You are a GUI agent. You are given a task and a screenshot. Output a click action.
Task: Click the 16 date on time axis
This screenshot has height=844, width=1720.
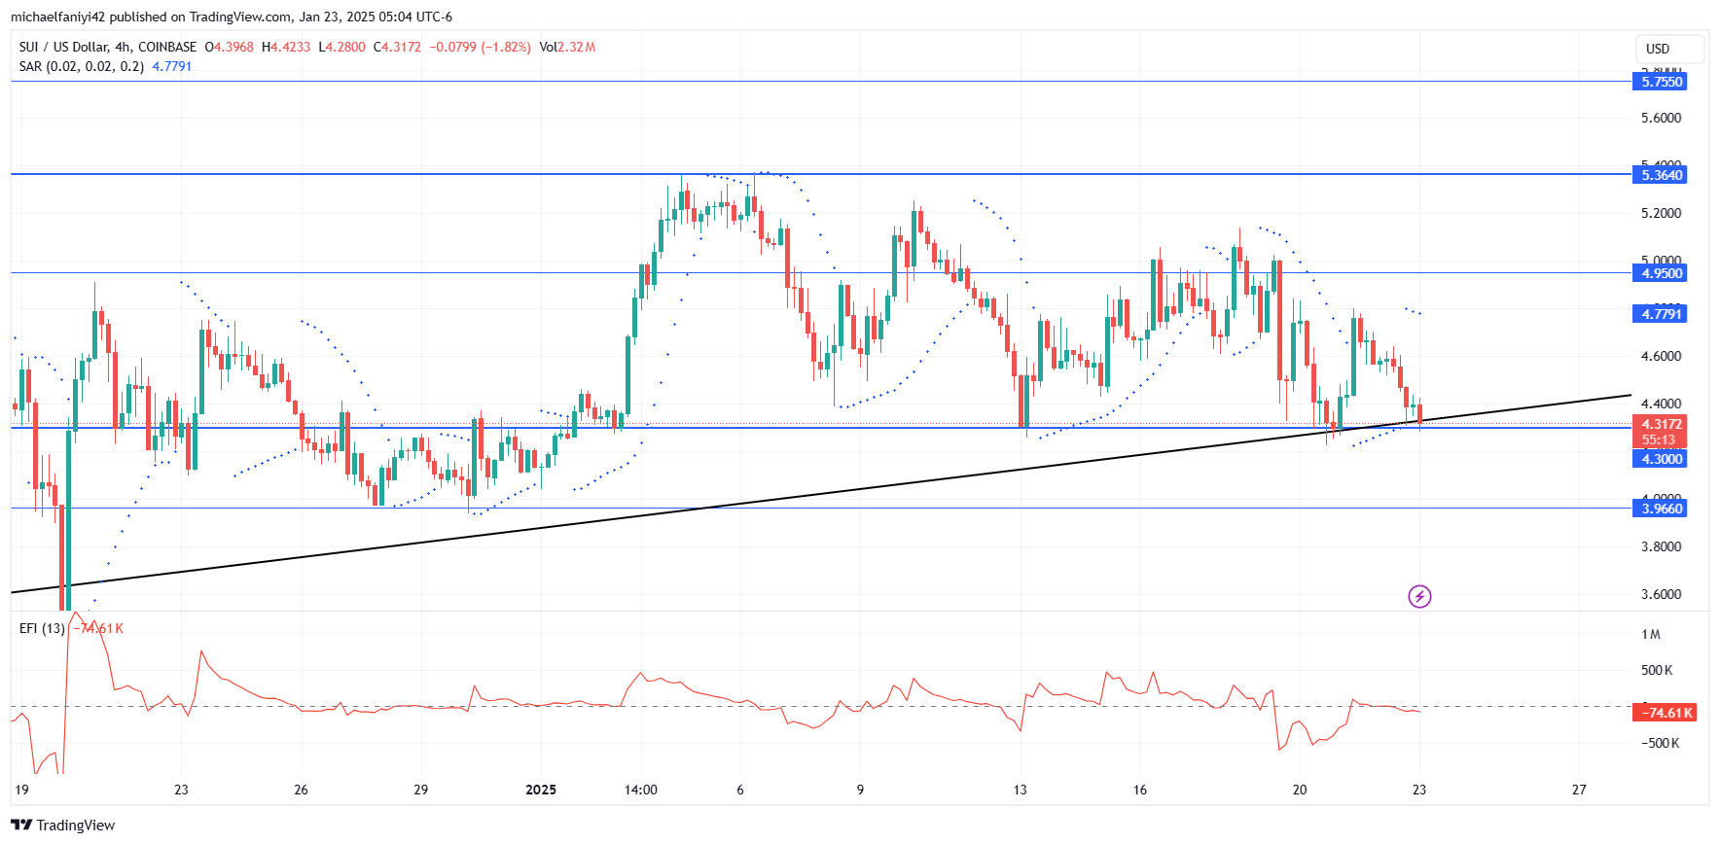[x=1140, y=790]
